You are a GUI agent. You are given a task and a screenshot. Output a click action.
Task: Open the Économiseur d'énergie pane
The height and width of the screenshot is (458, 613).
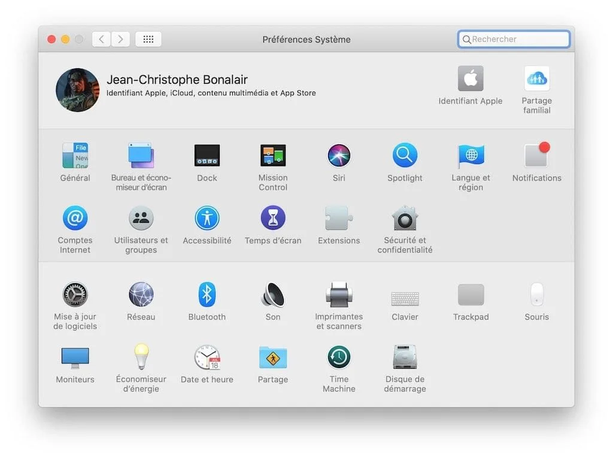tap(141, 357)
